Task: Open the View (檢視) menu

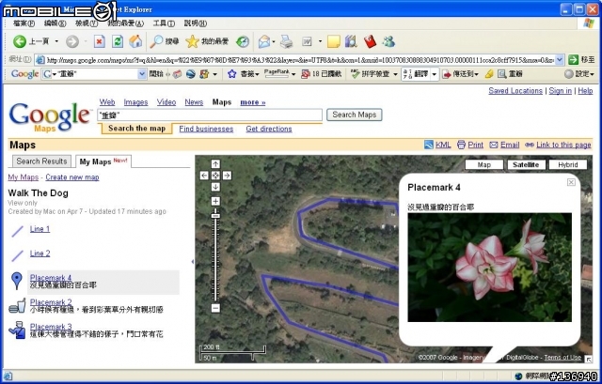Action: click(87, 23)
